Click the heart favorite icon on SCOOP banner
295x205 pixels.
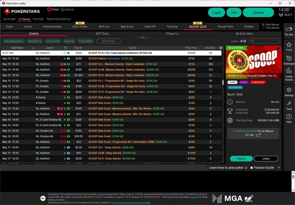(x=278, y=49)
